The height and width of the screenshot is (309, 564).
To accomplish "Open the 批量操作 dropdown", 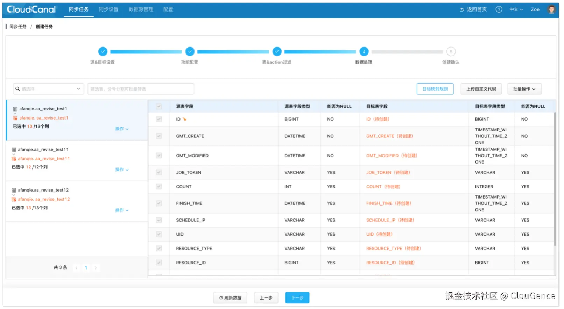I will tap(524, 89).
